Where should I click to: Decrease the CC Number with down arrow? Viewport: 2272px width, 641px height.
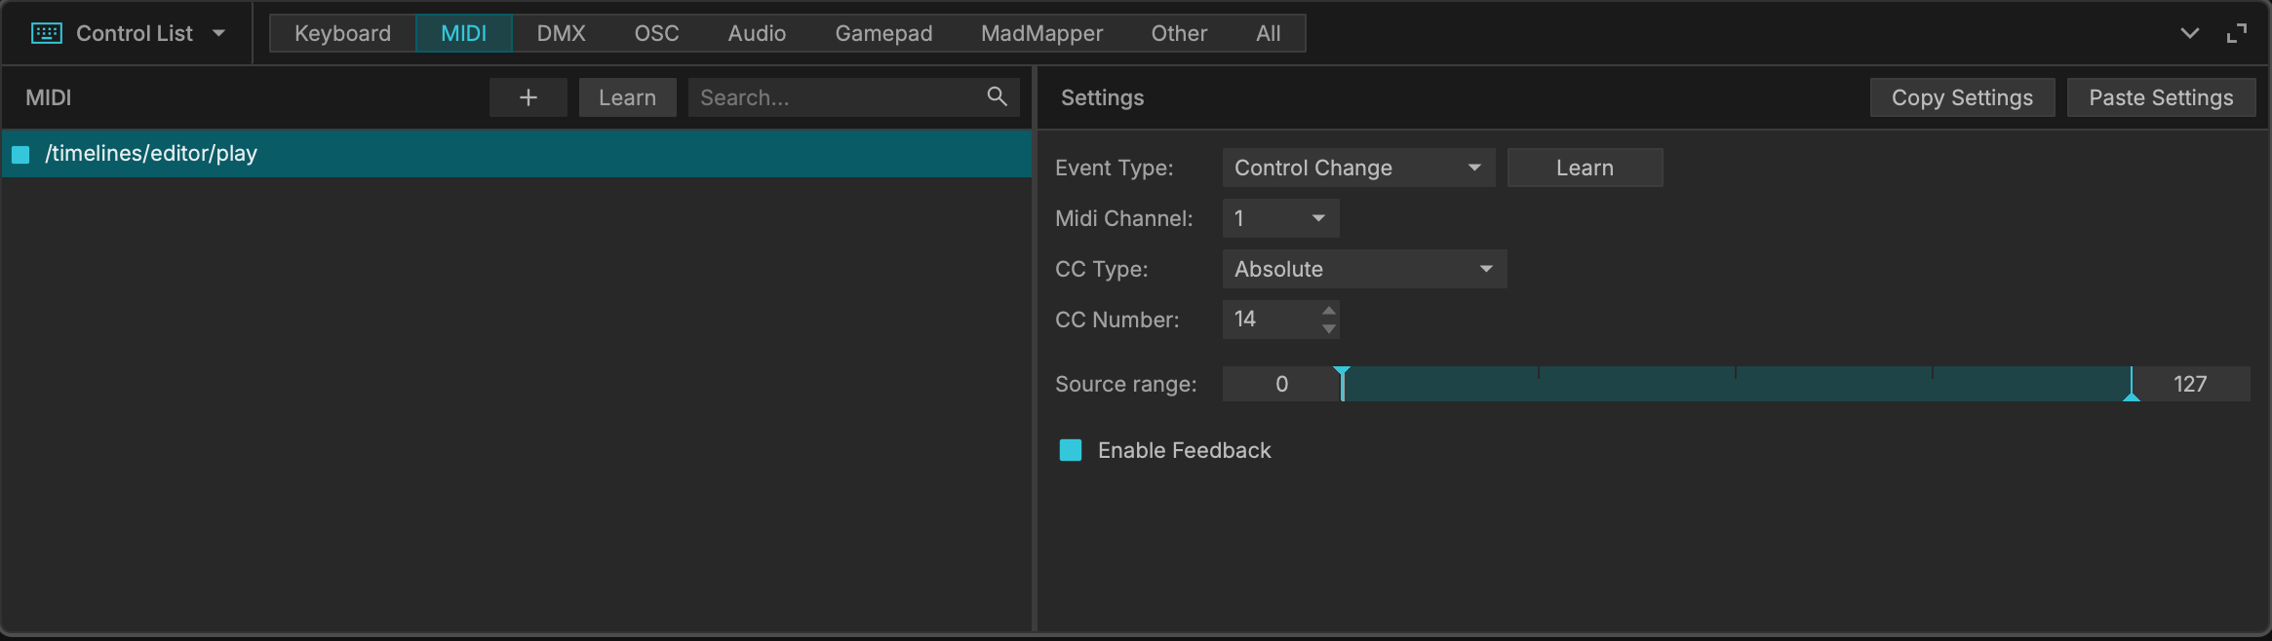1328,329
